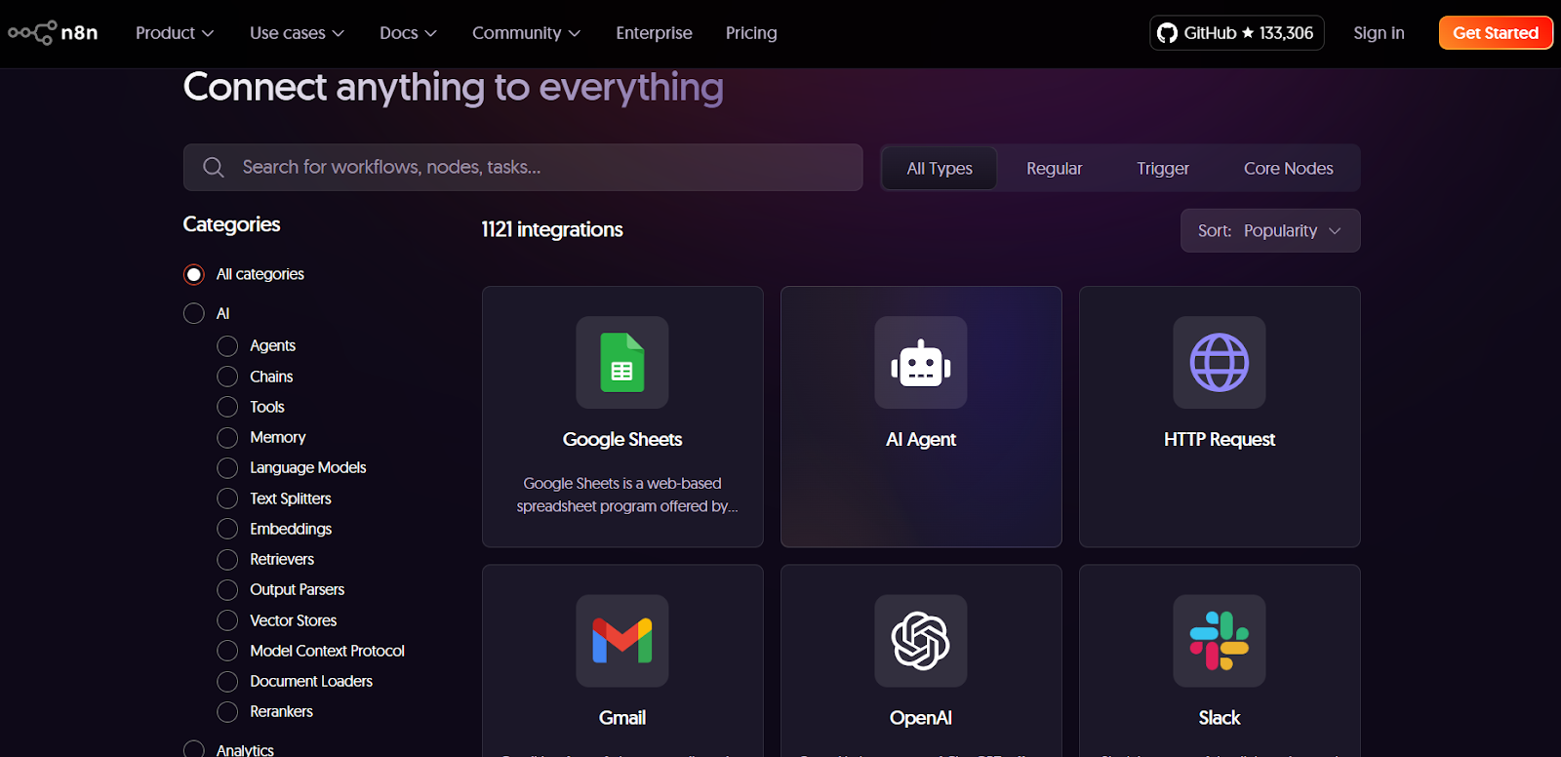Open the HTTP Request integration title

[1220, 440]
